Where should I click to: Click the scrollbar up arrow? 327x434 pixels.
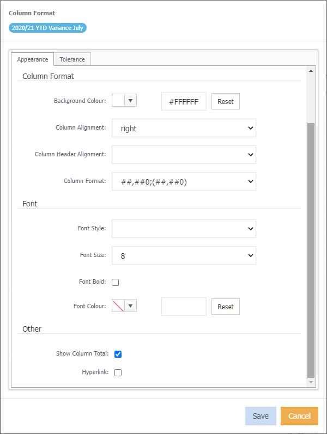(311, 71)
